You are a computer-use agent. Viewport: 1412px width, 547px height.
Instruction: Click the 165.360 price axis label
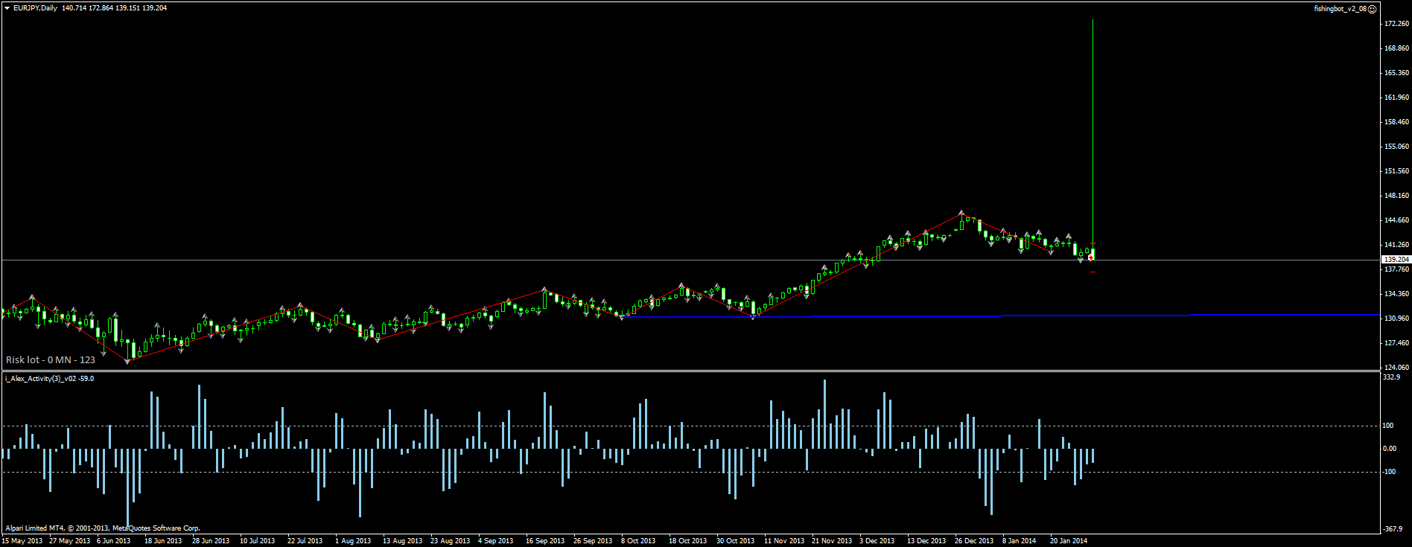pyautogui.click(x=1396, y=73)
